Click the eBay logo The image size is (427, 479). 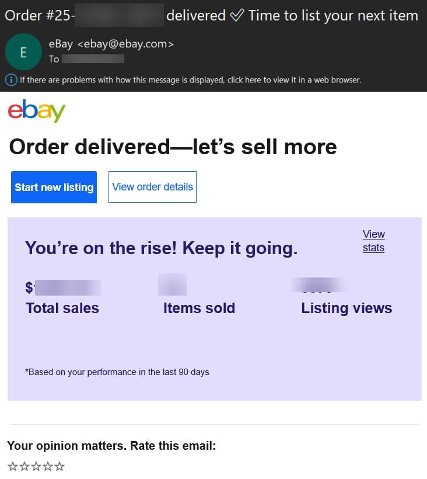coord(37,110)
